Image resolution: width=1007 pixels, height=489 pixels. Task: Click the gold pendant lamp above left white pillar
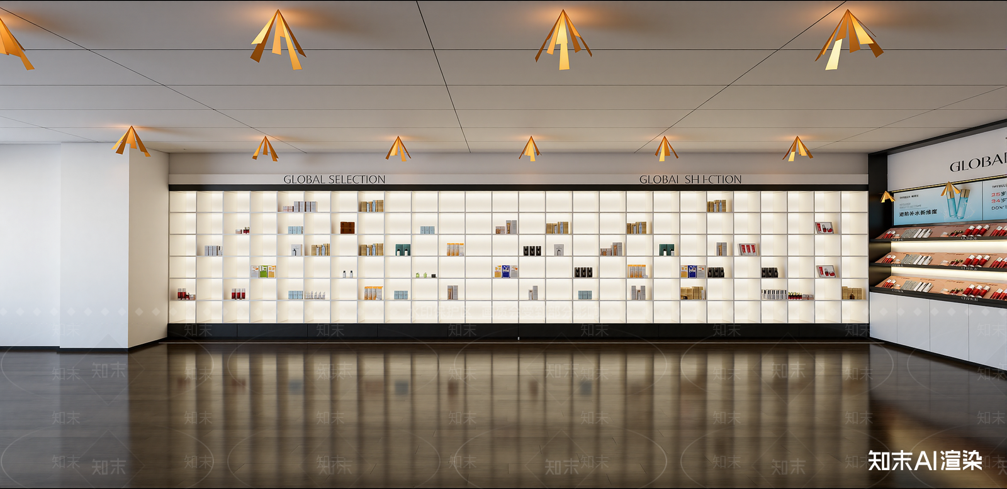click(131, 141)
